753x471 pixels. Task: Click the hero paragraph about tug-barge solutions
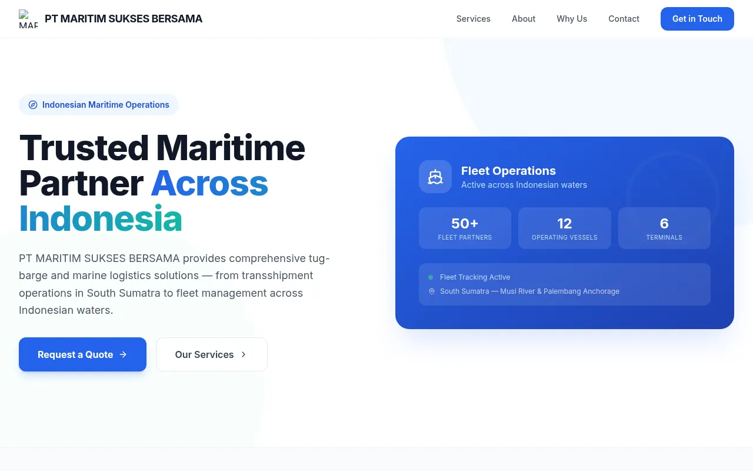(174, 284)
